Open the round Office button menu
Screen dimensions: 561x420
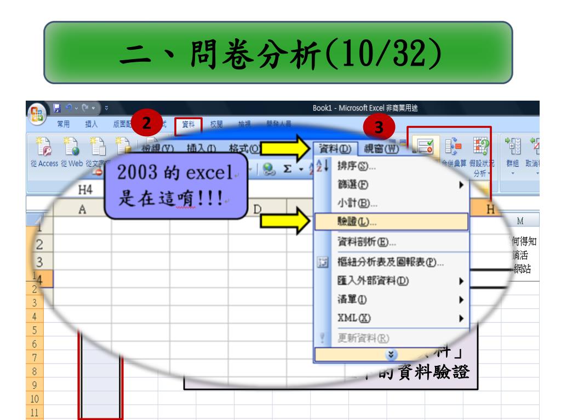click(x=37, y=114)
